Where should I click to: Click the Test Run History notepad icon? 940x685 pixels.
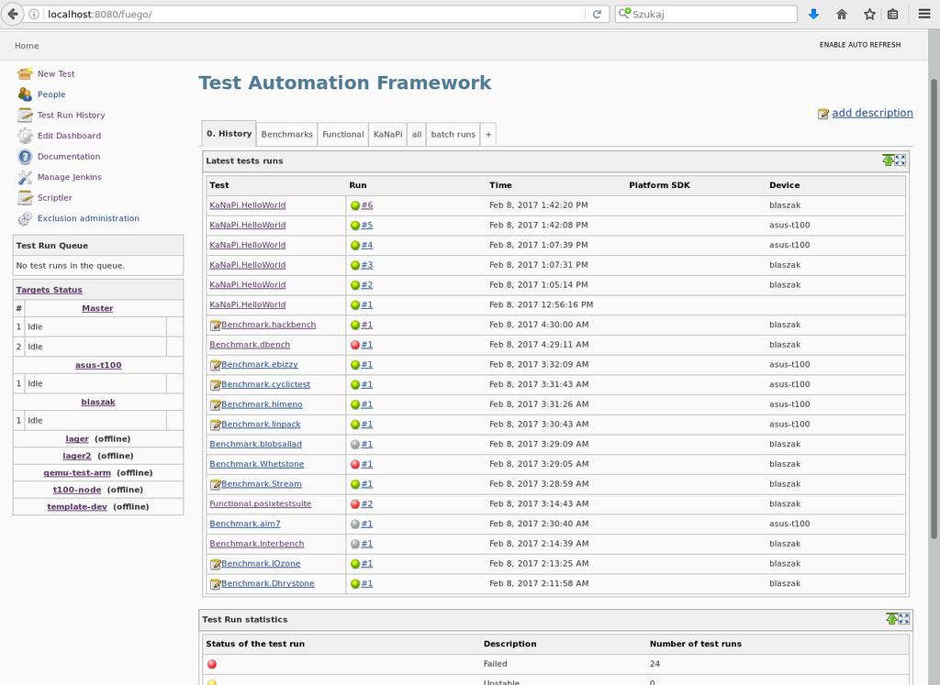point(25,115)
